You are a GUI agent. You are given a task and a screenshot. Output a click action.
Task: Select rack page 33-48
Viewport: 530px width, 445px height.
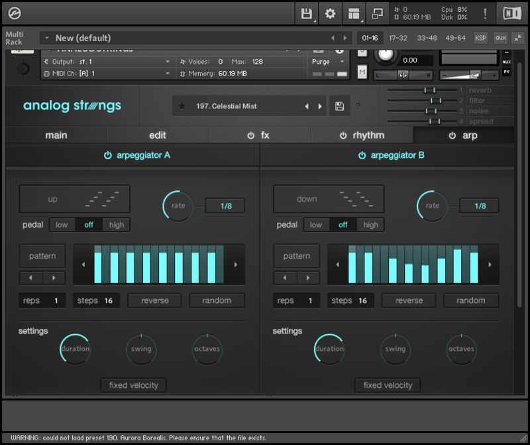click(427, 38)
